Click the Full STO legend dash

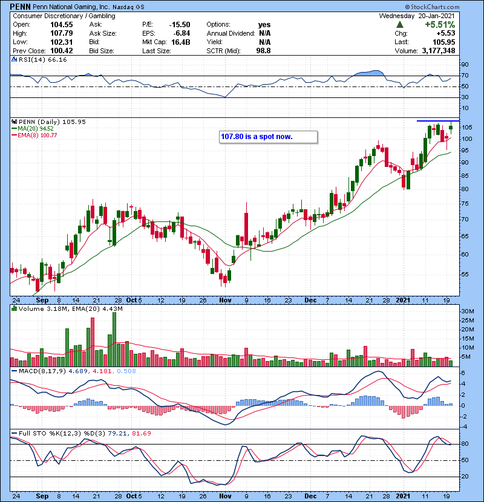click(14, 434)
